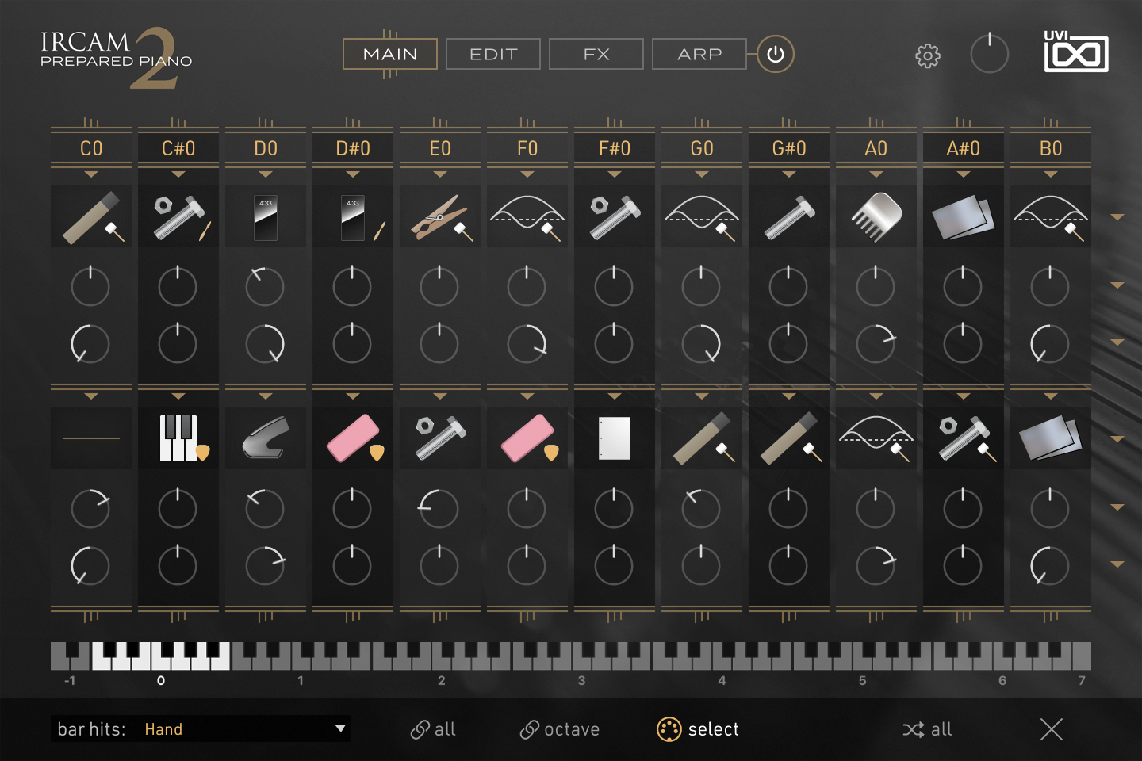The height and width of the screenshot is (761, 1142).
Task: Open the lower preparation row side arrow
Action: pos(1117,439)
